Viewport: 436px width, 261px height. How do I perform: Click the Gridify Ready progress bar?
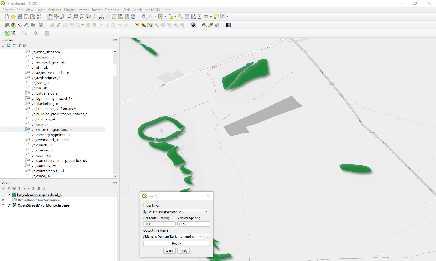[176, 243]
